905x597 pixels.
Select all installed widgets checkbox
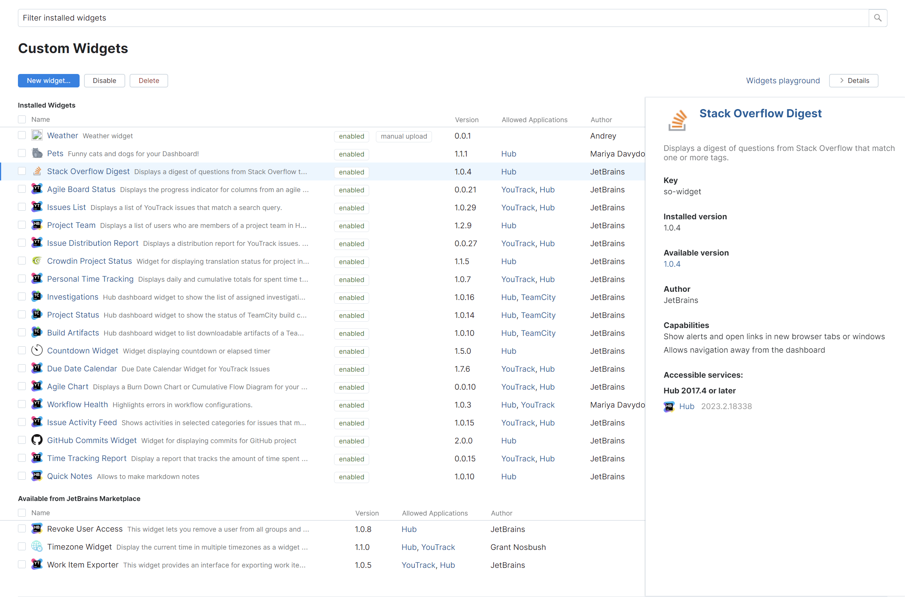[22, 119]
